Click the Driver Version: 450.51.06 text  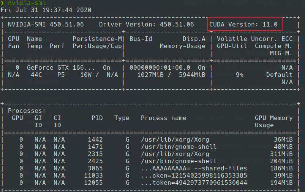coord(147,25)
